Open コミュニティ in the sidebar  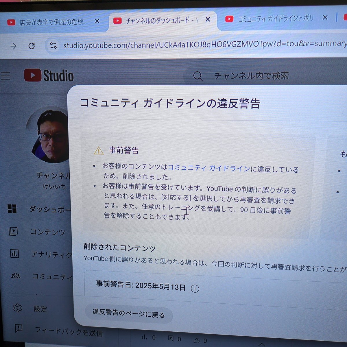(52, 277)
